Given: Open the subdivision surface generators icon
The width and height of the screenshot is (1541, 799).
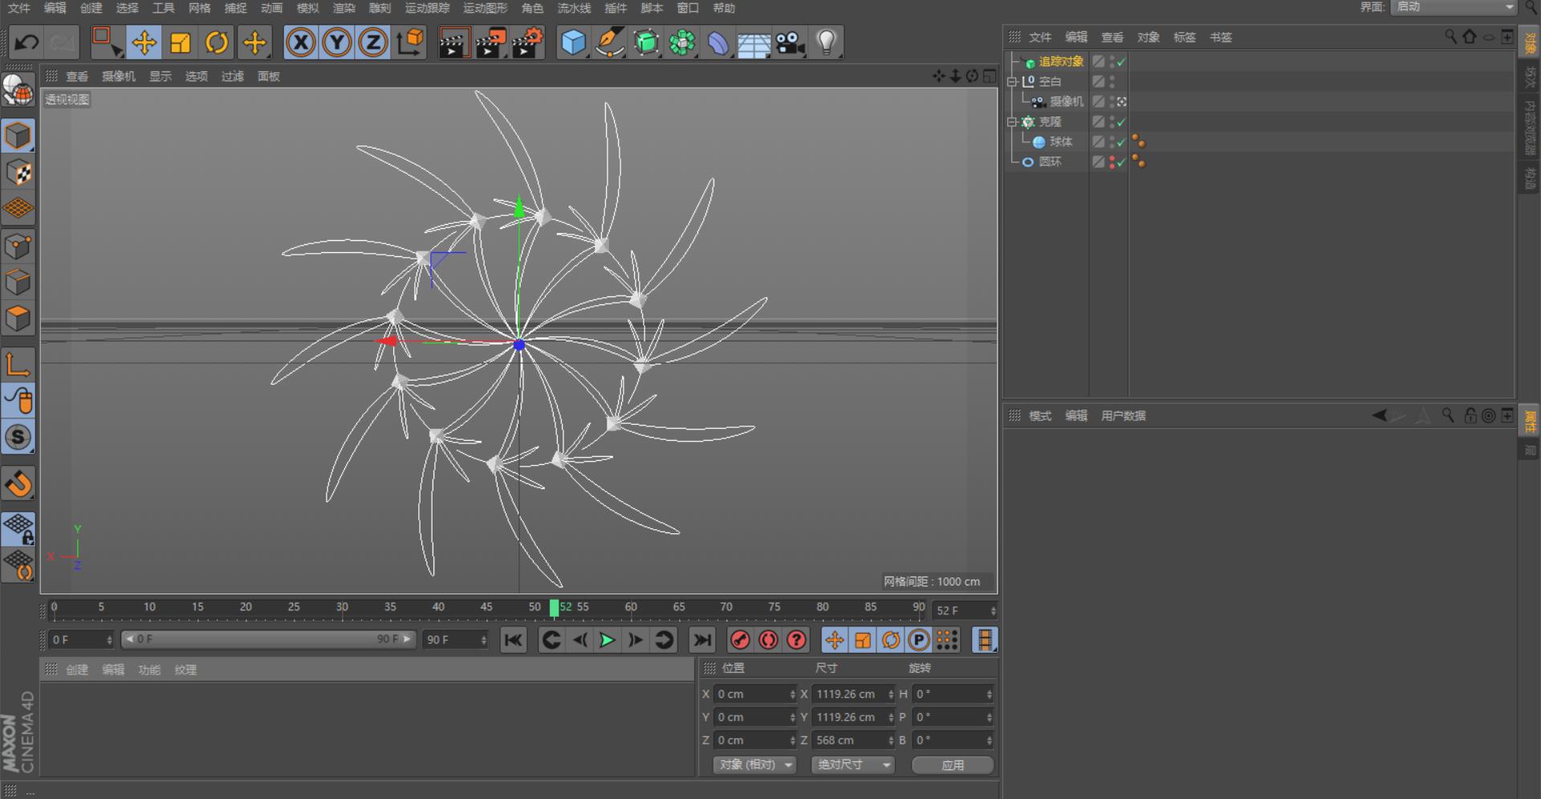Looking at the screenshot, I should (x=646, y=42).
